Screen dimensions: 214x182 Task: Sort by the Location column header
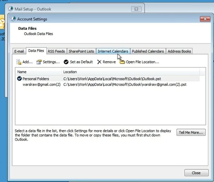(x=131, y=72)
